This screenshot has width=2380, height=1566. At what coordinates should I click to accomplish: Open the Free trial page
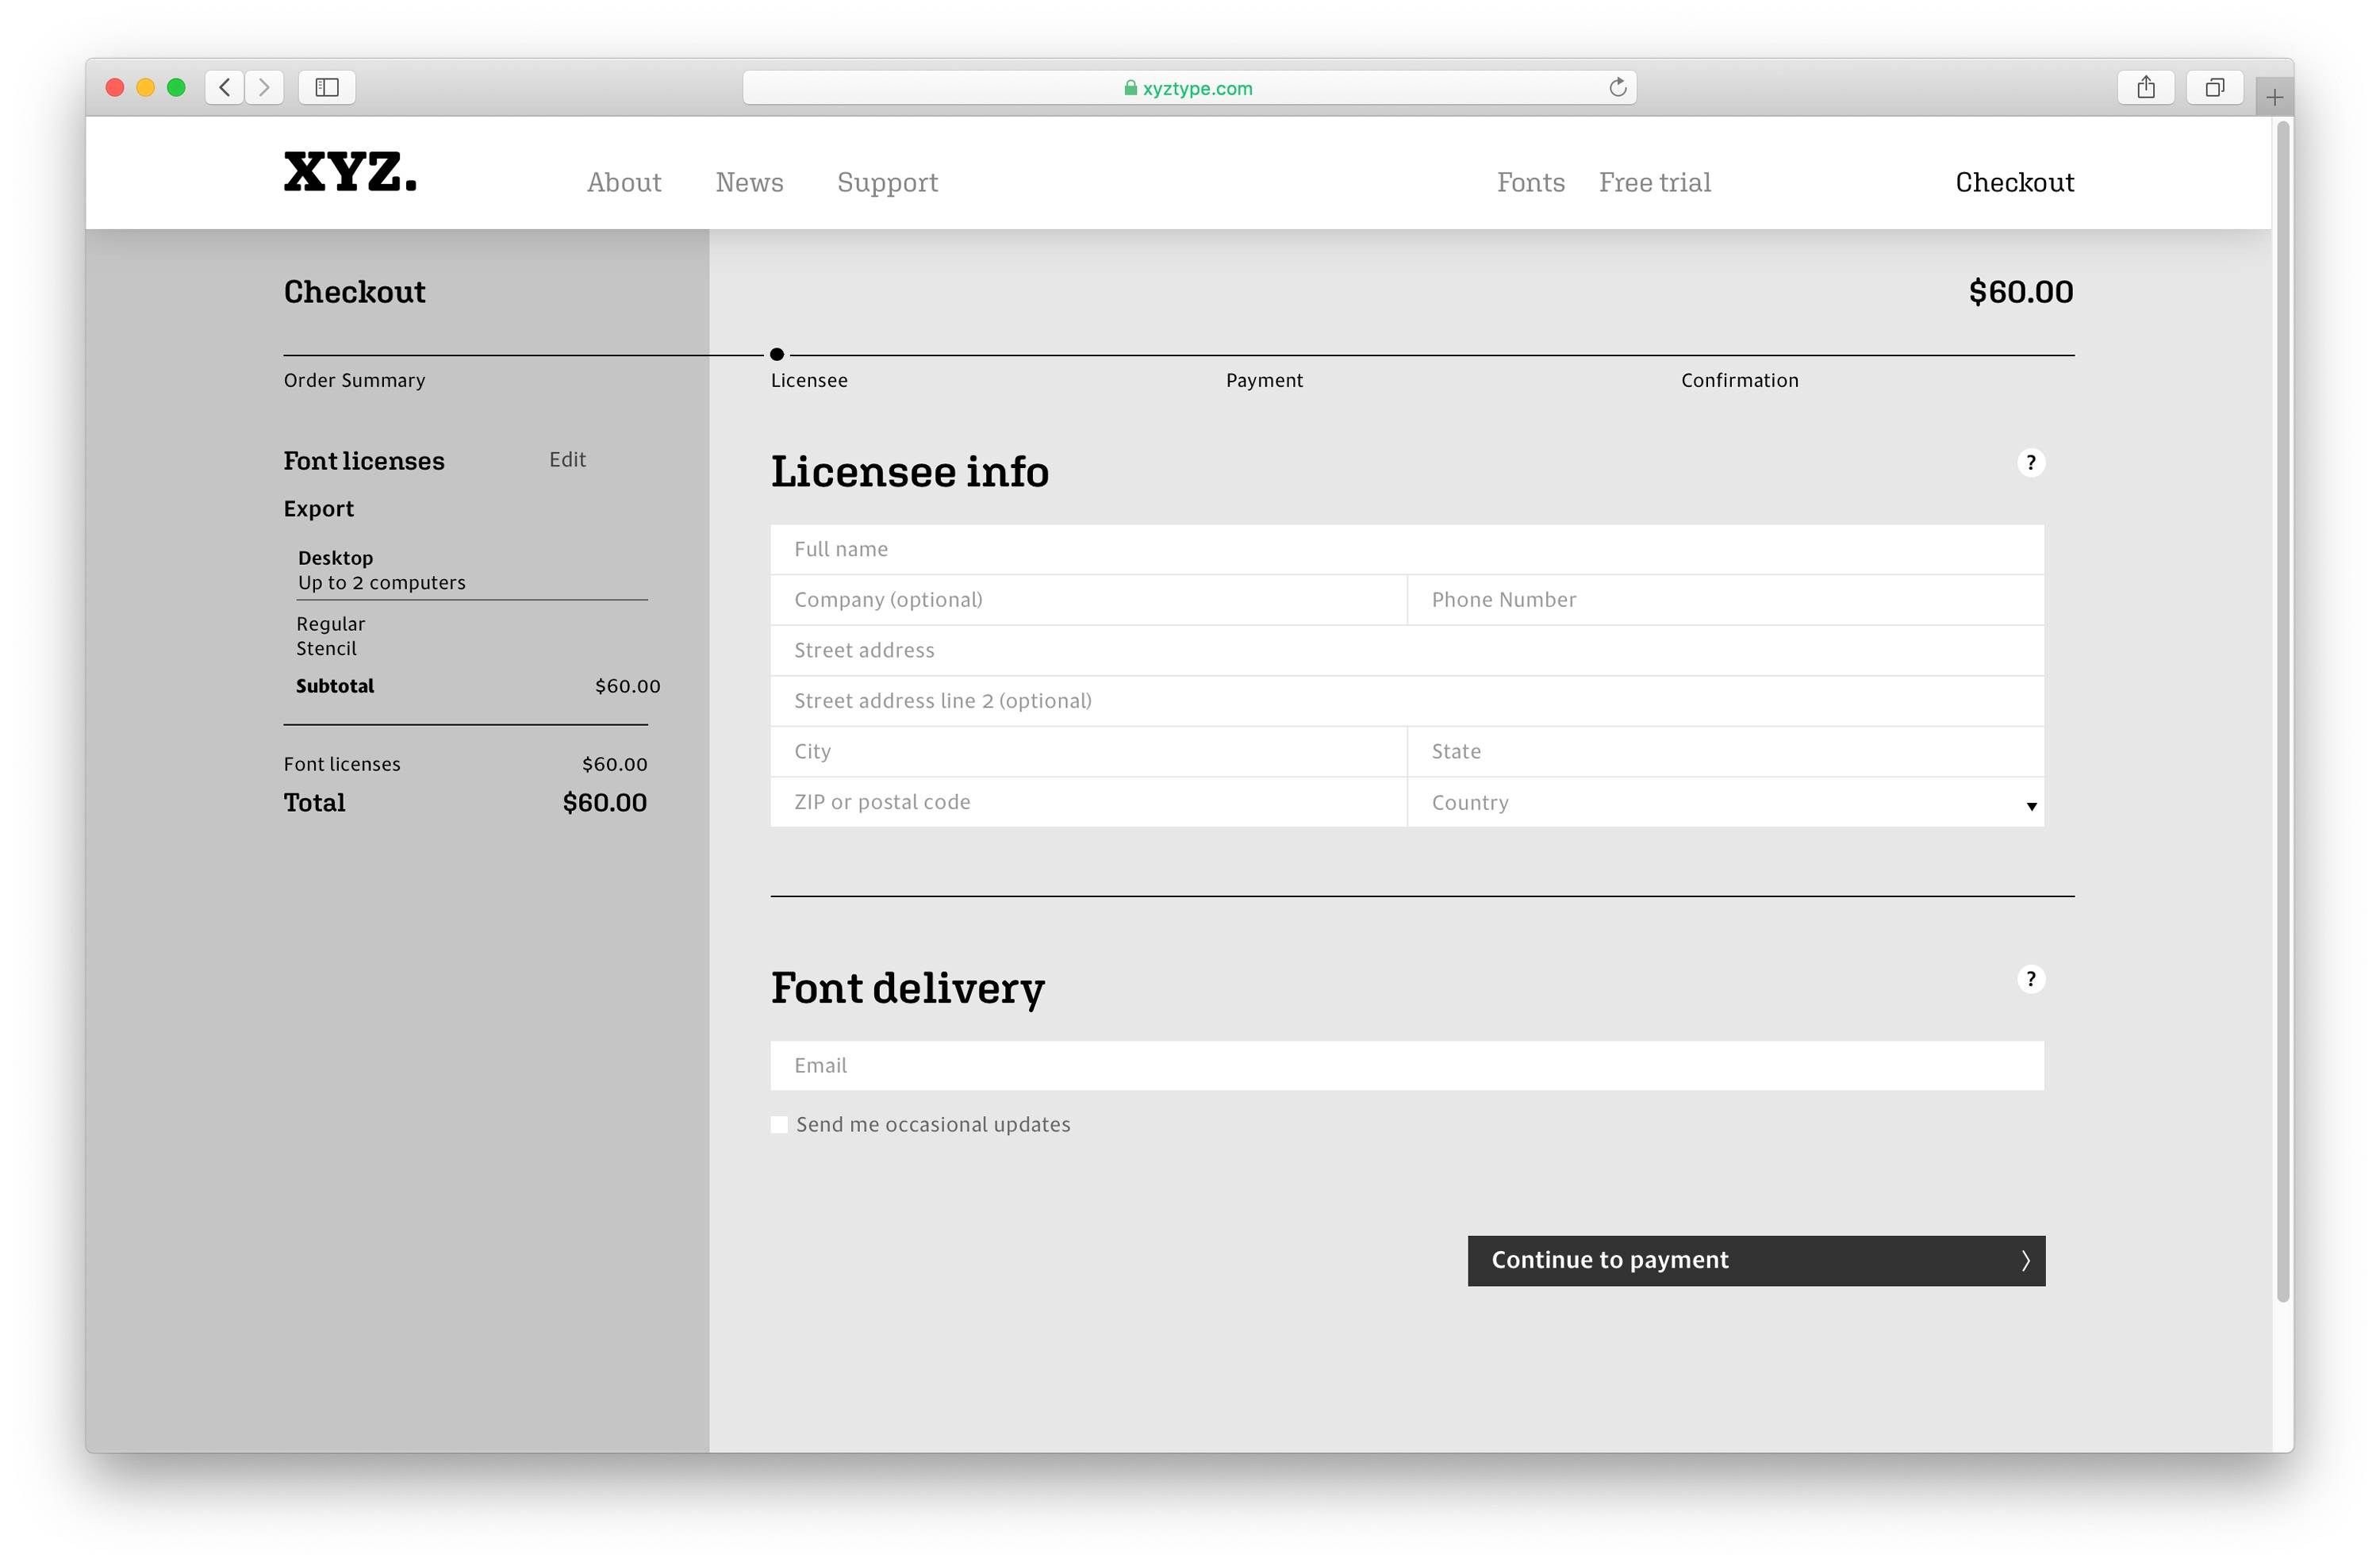pos(1654,182)
